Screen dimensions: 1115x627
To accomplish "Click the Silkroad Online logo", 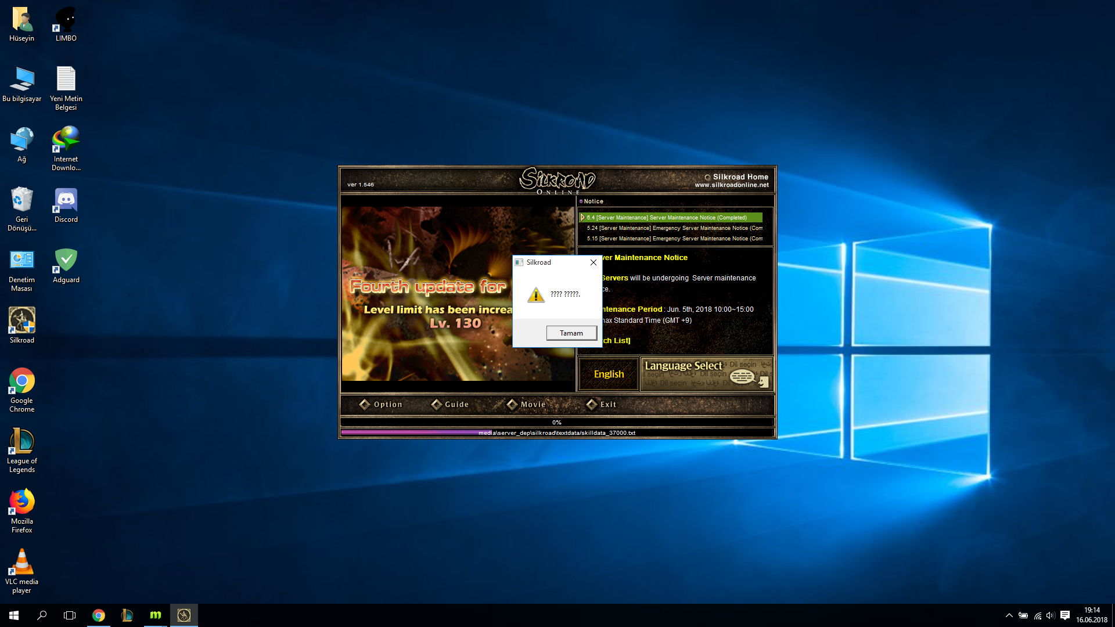I will [x=557, y=181].
